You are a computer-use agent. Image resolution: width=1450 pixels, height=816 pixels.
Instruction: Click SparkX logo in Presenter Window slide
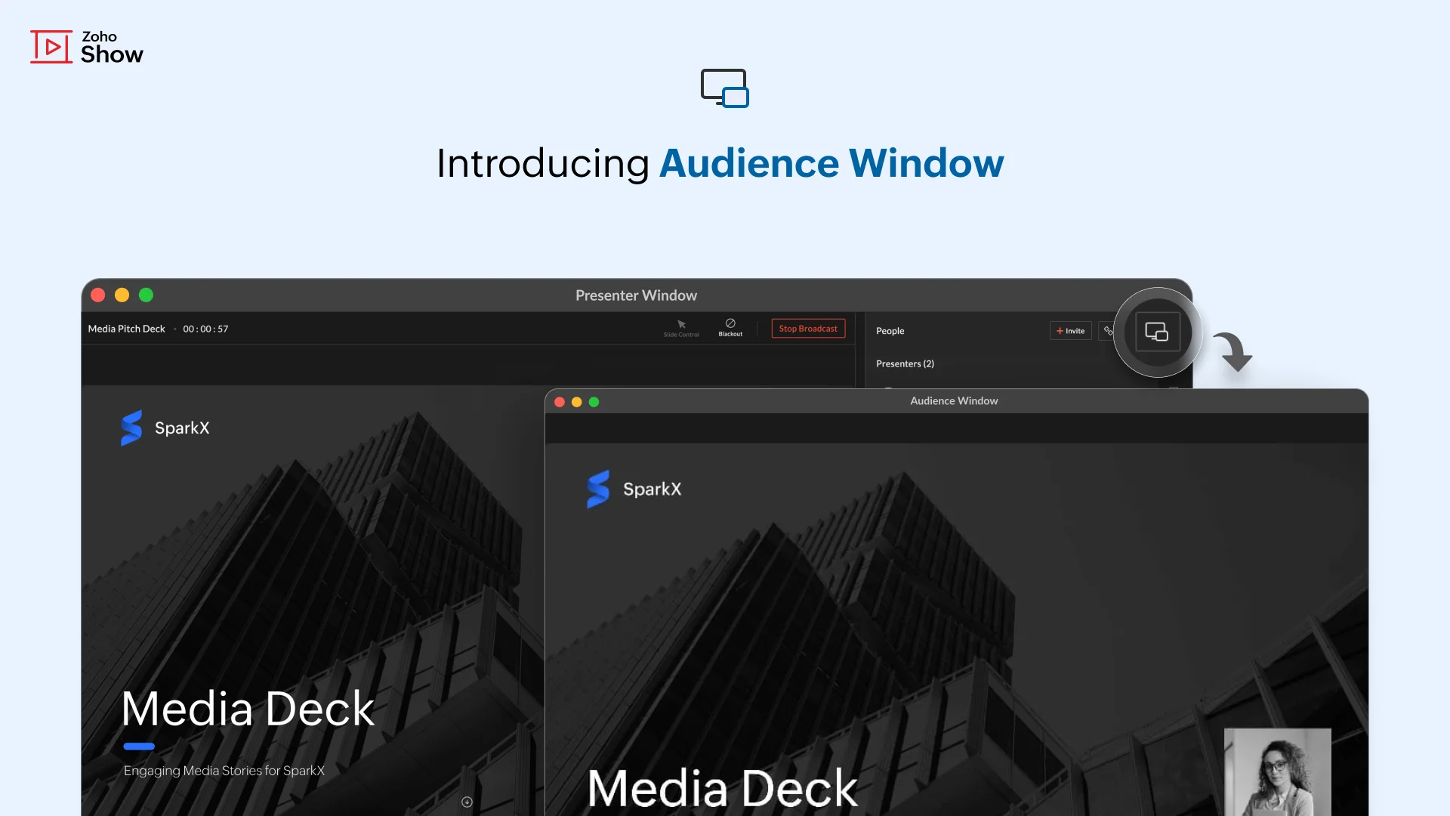point(165,428)
